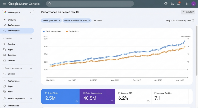Open the Galent Sports property dropdown
198x108 pixels.
click(x=18, y=12)
